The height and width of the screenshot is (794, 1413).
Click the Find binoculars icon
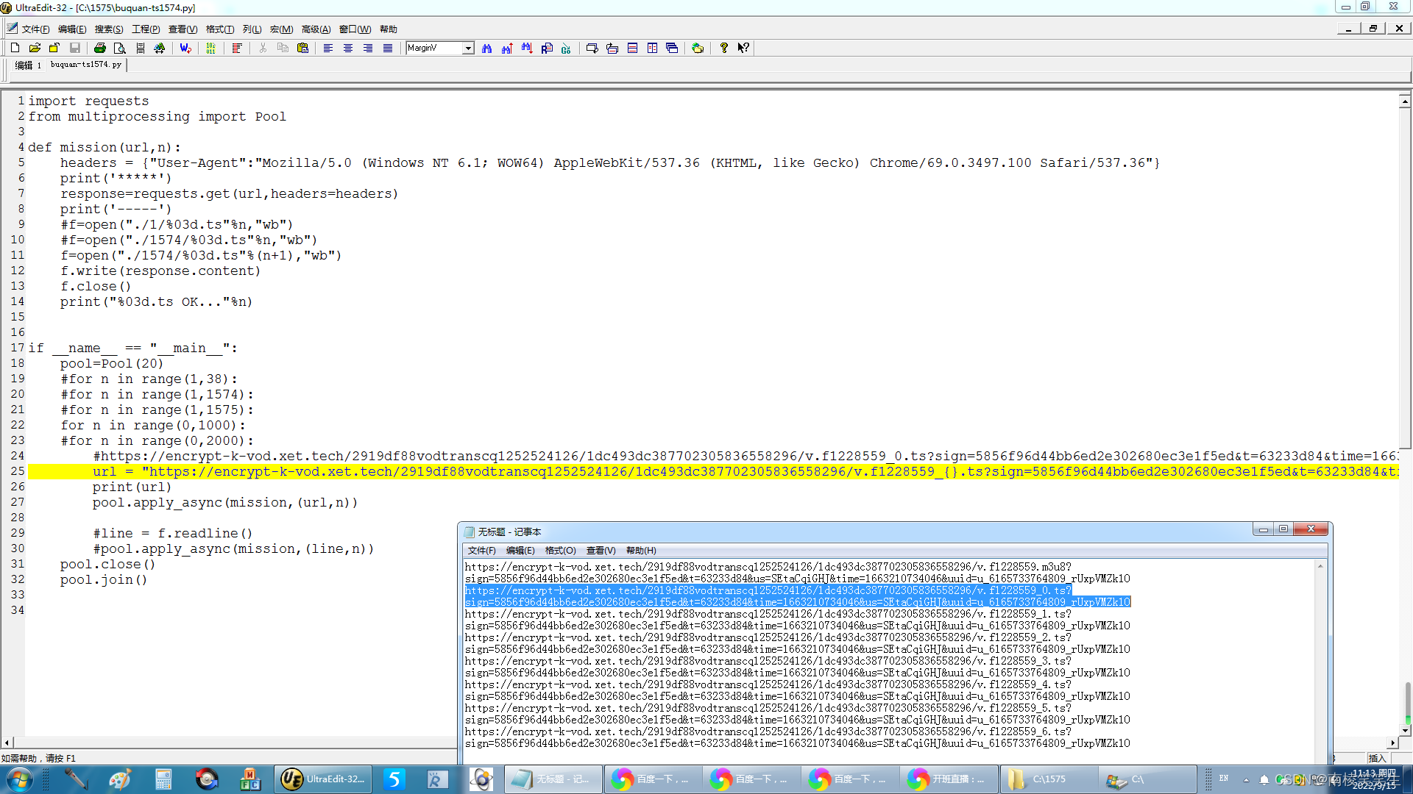point(486,48)
